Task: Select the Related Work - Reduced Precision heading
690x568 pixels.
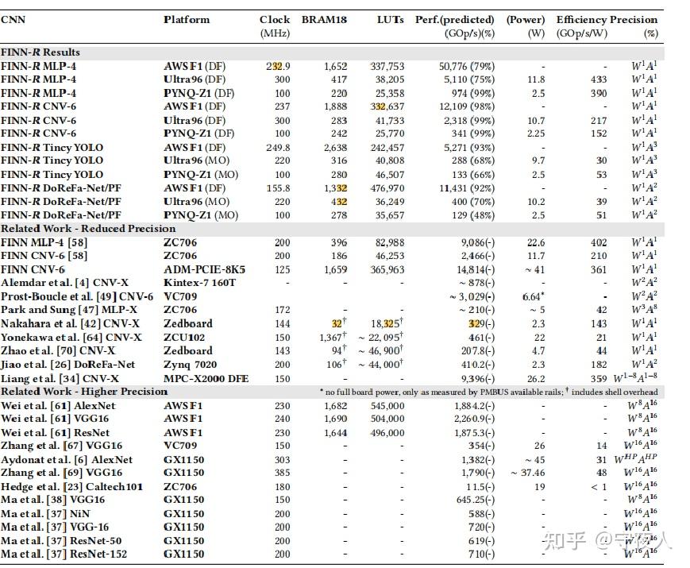Action: [88, 229]
